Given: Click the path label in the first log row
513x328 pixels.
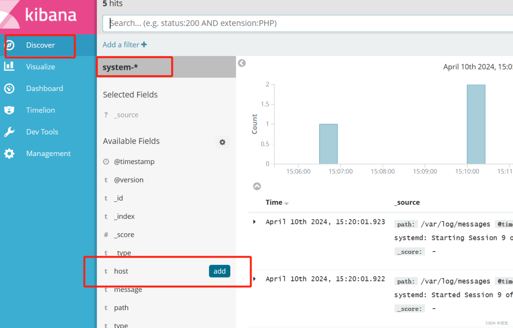Looking at the screenshot, I should coord(406,224).
